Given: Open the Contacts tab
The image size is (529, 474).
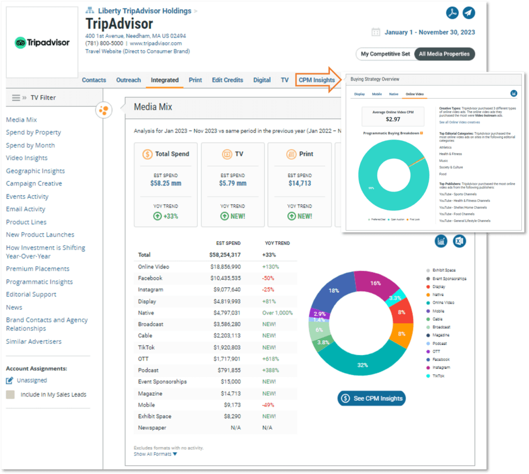Looking at the screenshot, I should (x=94, y=80).
